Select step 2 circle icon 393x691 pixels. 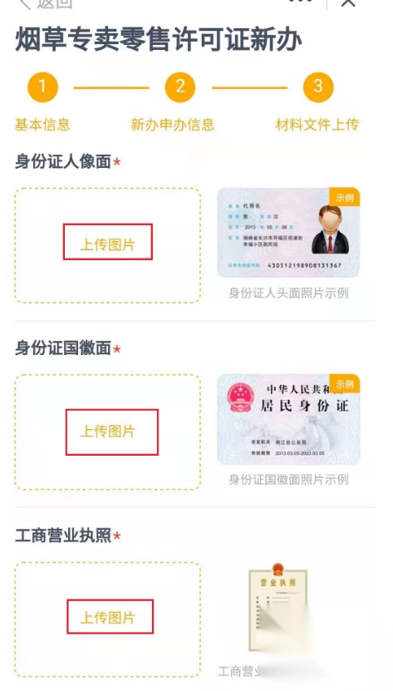coord(180,86)
